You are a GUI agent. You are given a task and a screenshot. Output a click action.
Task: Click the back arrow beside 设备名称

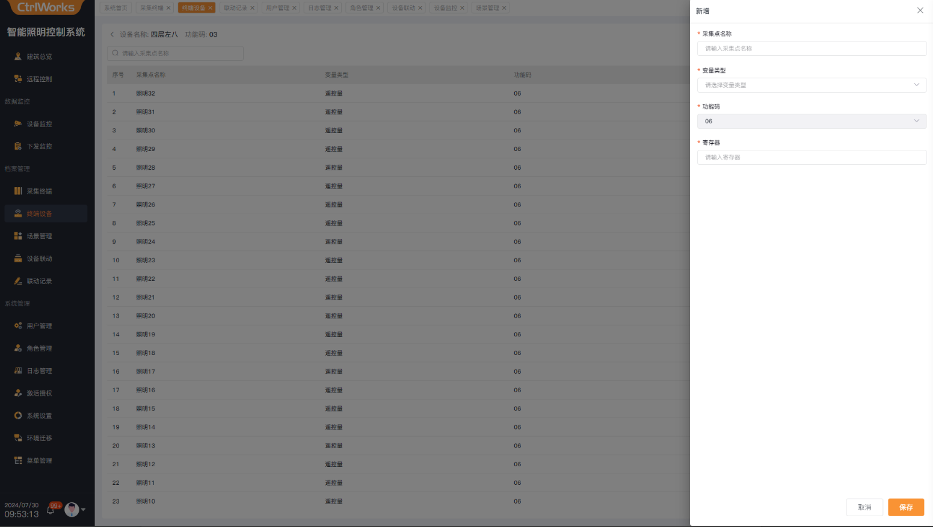click(112, 34)
